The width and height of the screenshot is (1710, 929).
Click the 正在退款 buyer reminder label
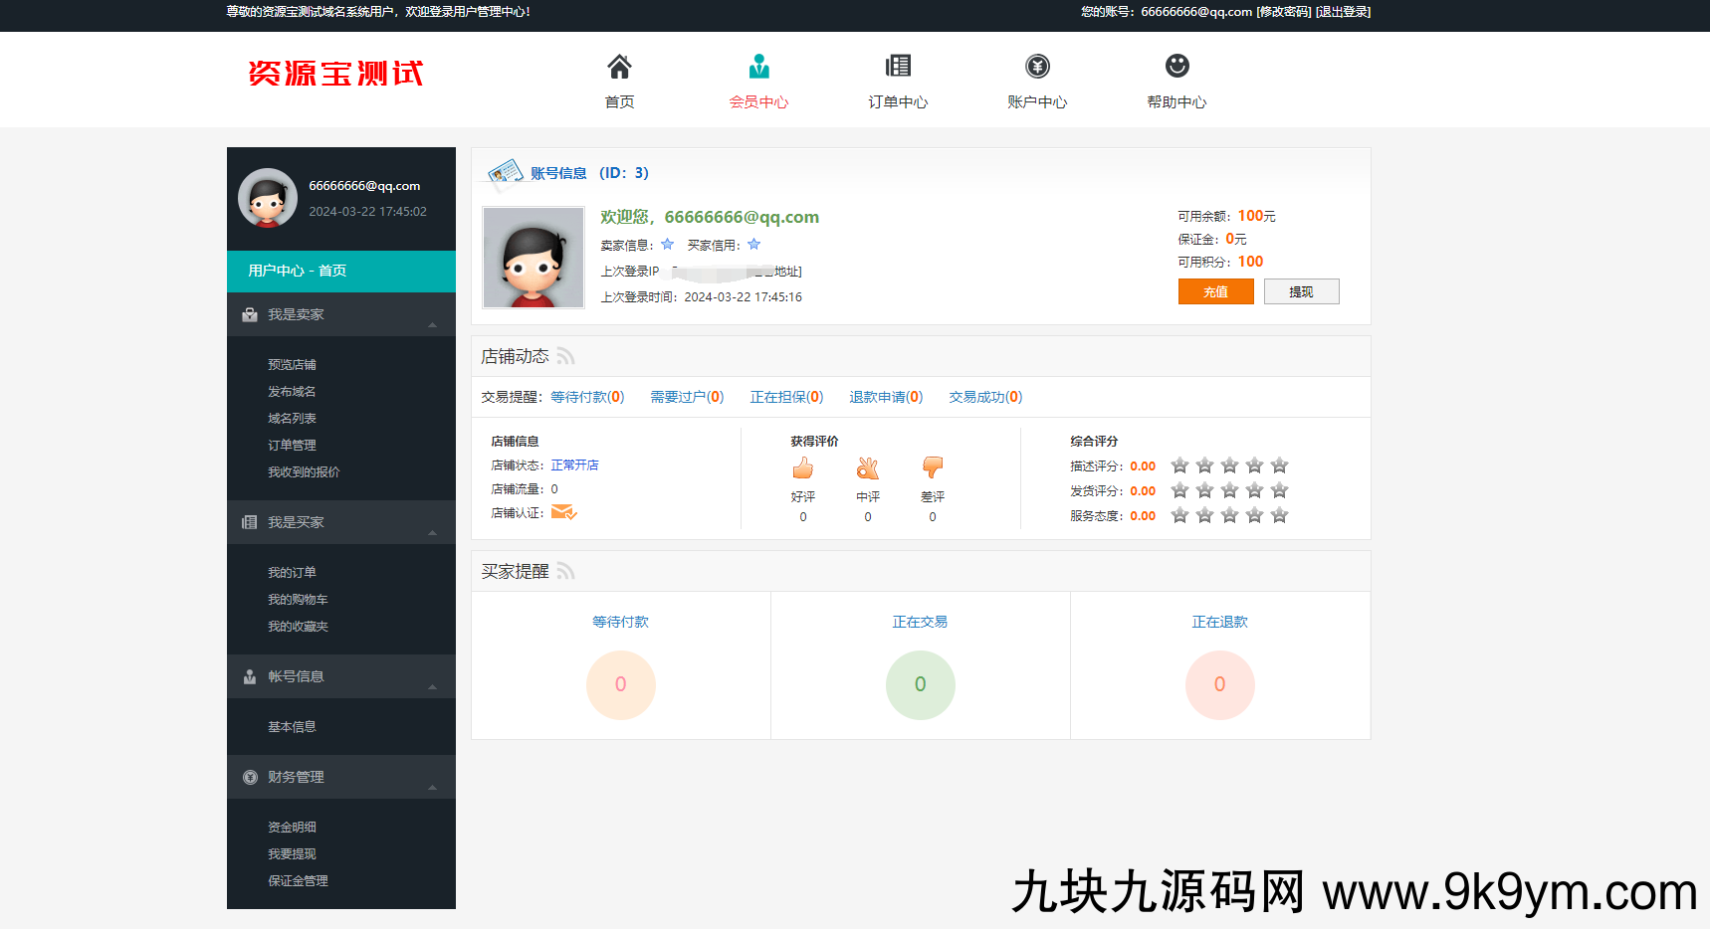(1219, 622)
